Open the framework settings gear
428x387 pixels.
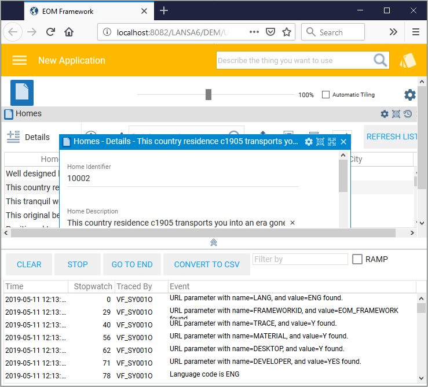point(409,95)
